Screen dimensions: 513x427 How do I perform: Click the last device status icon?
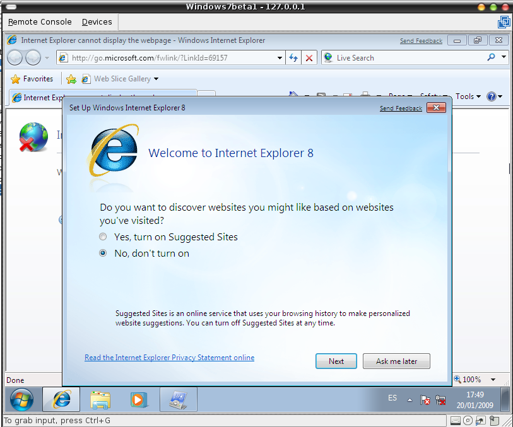click(x=494, y=421)
